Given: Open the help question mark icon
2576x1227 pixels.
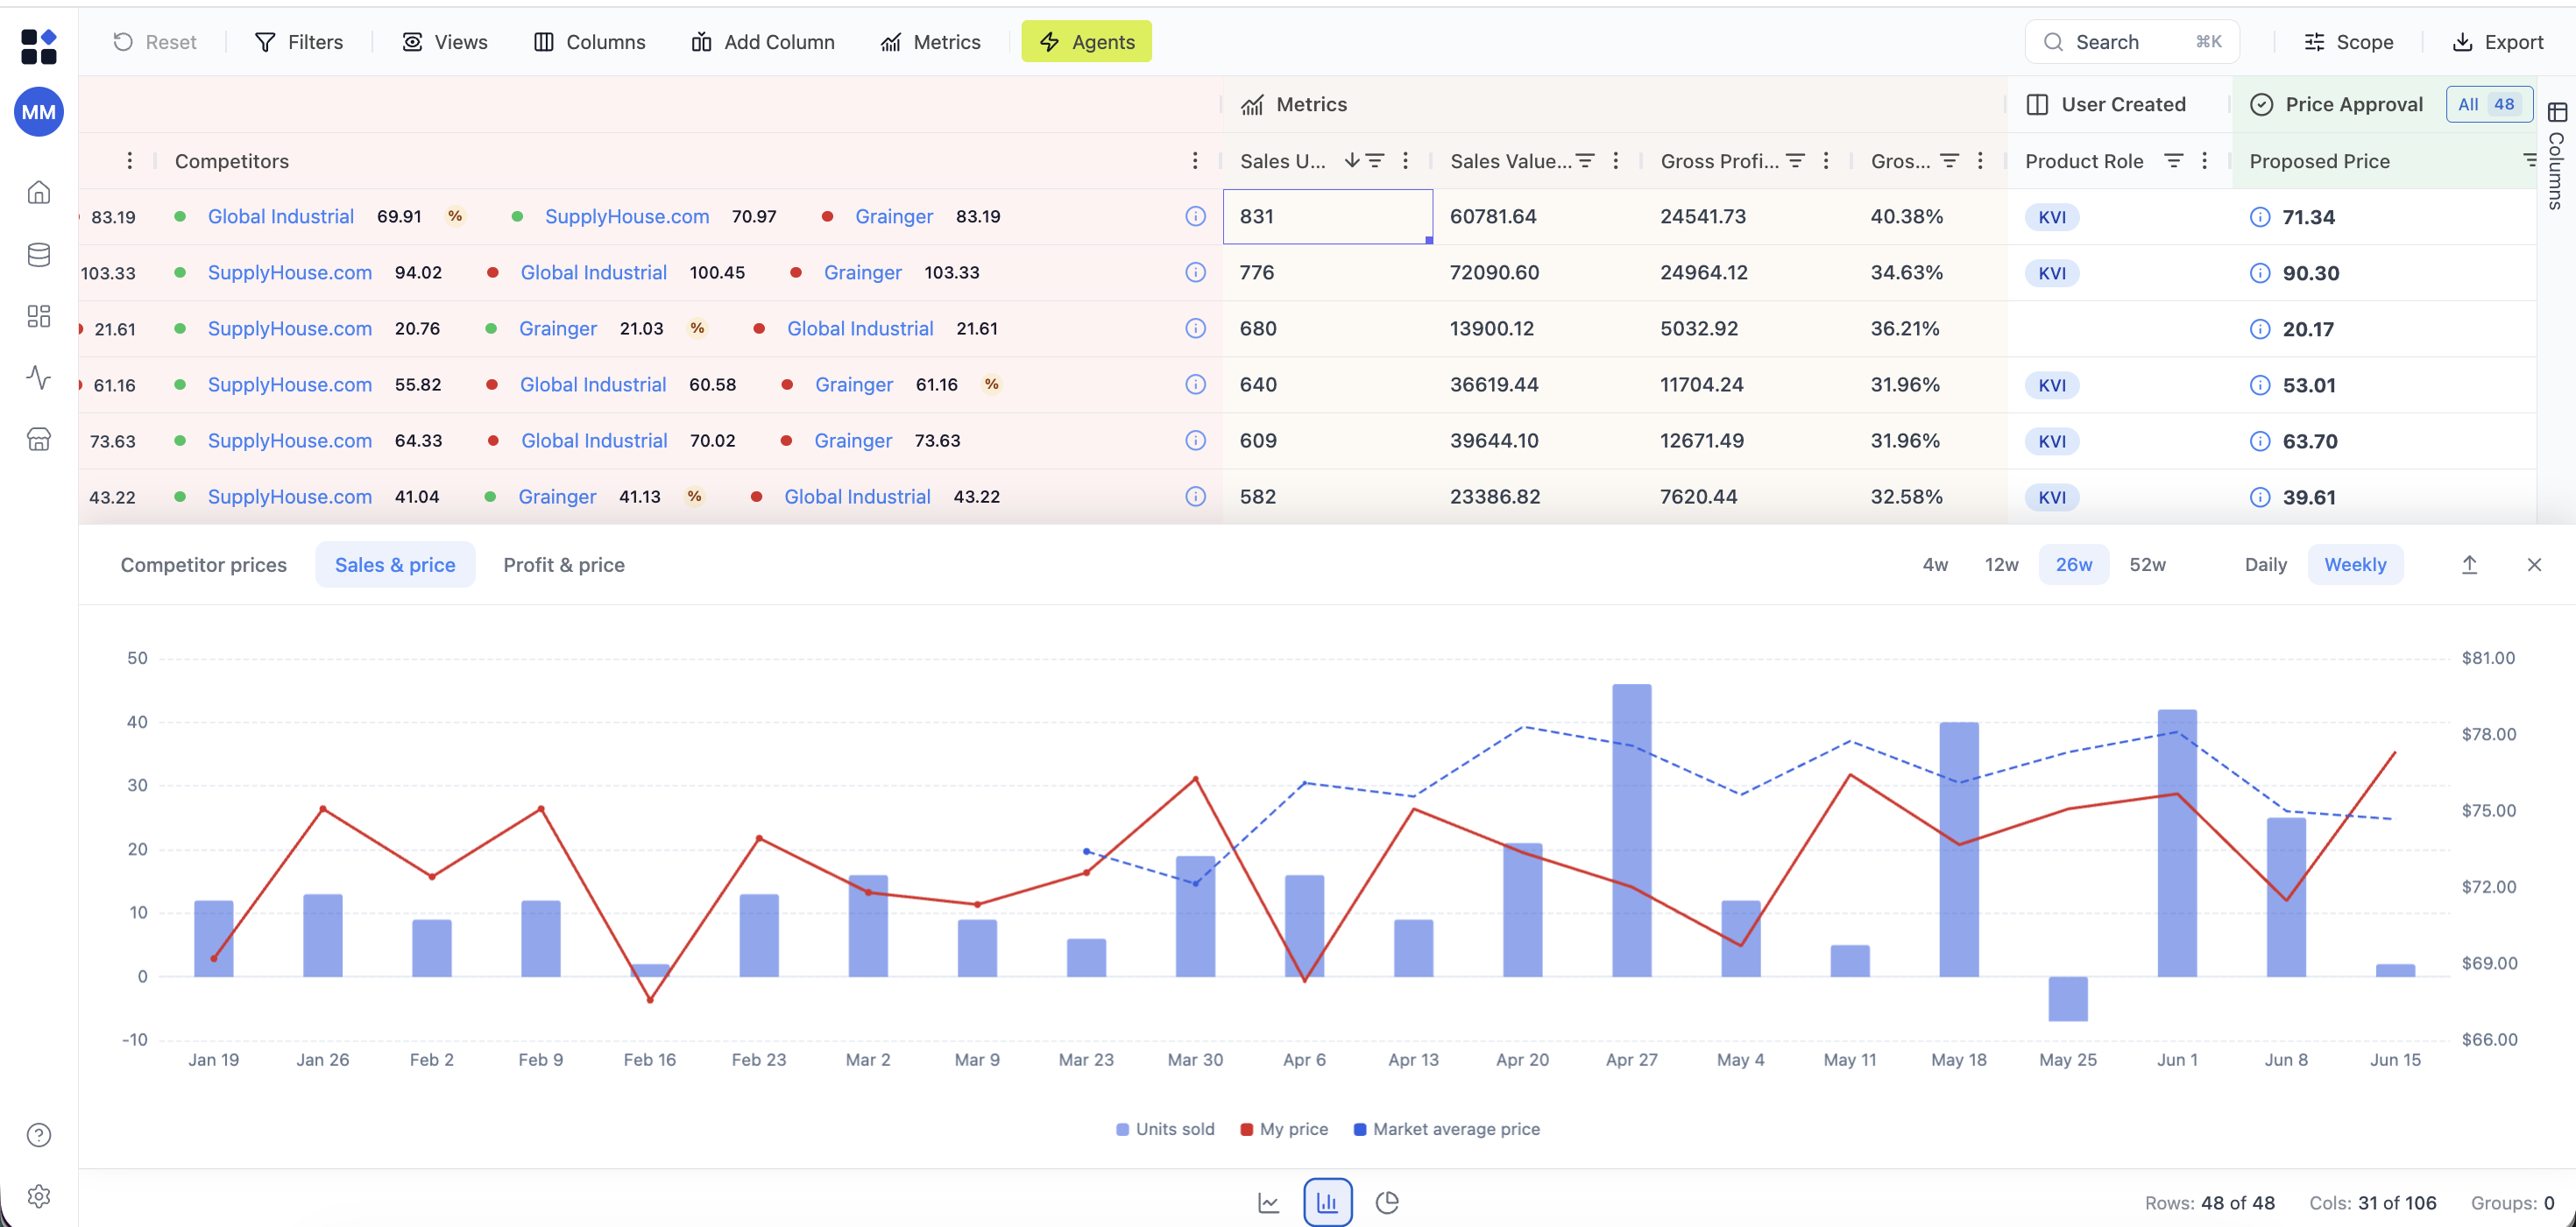Looking at the screenshot, I should (38, 1135).
